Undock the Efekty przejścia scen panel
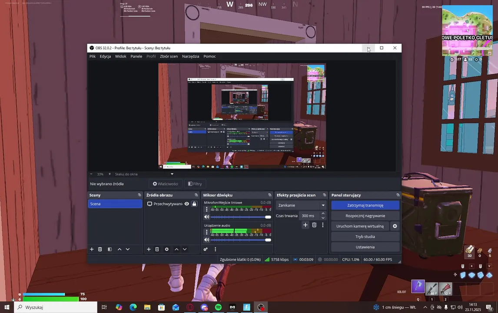The width and height of the screenshot is (498, 313). coord(324,195)
